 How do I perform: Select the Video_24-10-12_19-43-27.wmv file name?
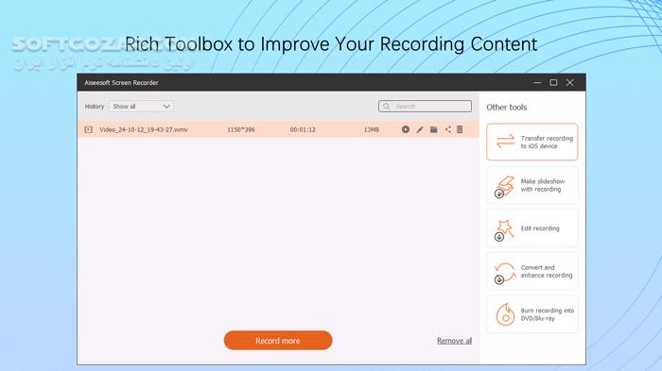(x=144, y=129)
